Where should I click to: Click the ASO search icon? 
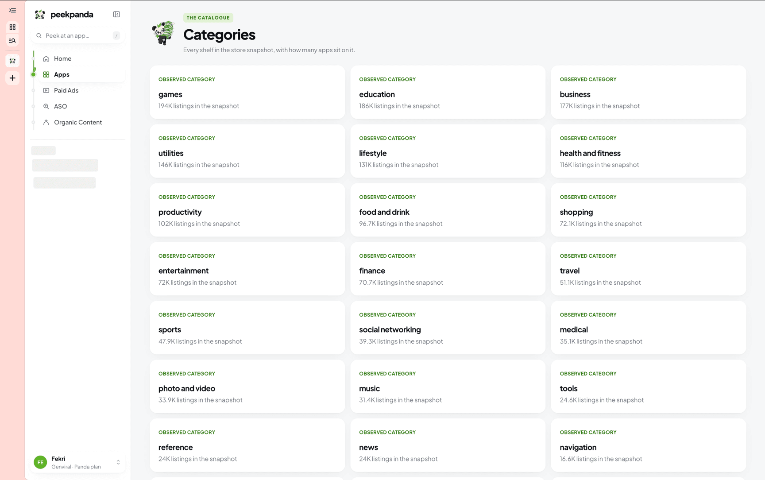46,107
